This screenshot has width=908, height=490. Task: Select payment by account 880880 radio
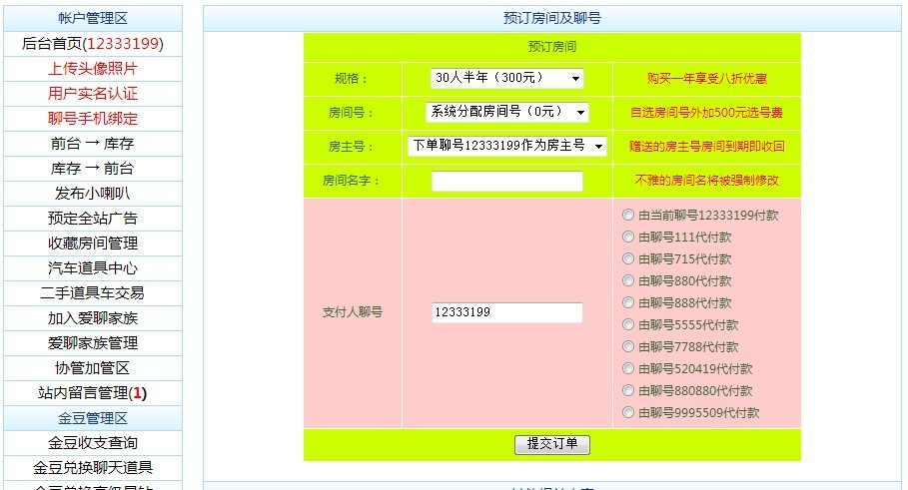628,390
